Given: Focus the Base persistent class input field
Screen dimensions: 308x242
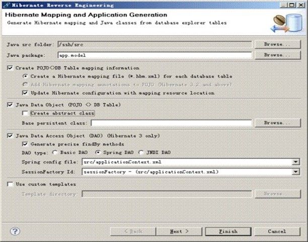Looking at the screenshot, I should (x=171, y=123).
